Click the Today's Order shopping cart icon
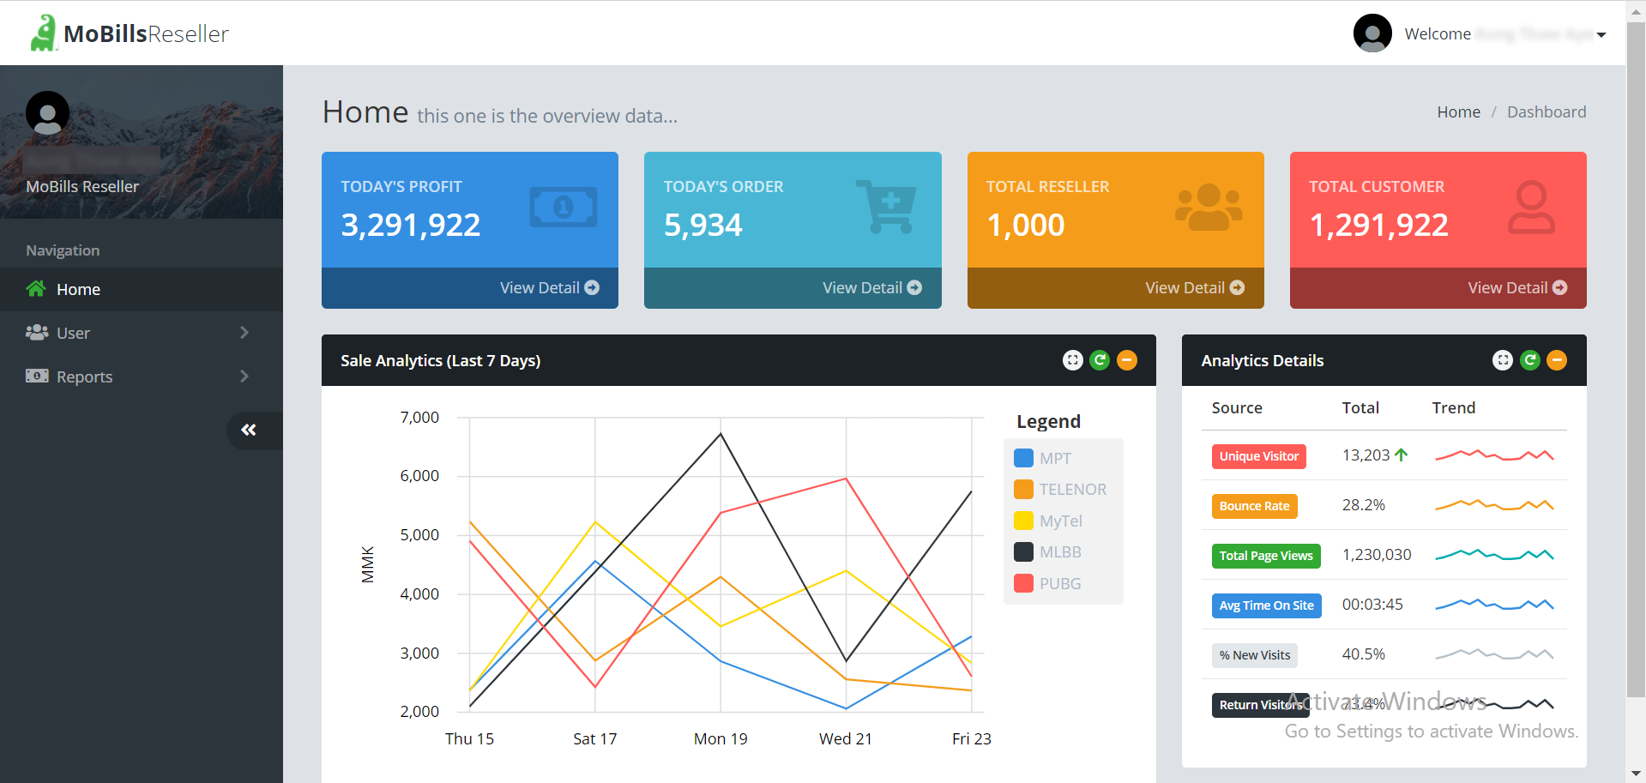This screenshot has height=783, width=1646. tap(886, 207)
